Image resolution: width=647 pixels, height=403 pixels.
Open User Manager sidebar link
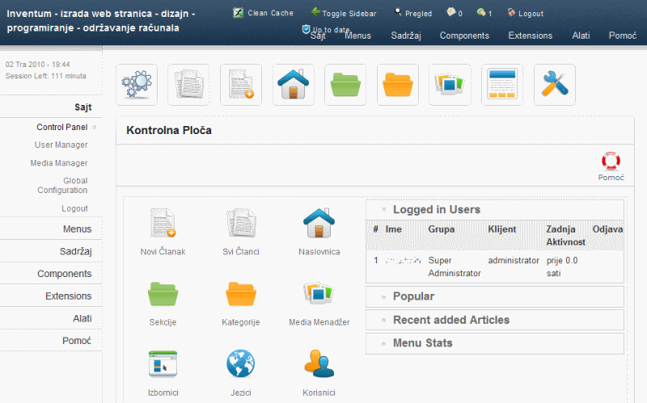pyautogui.click(x=61, y=145)
